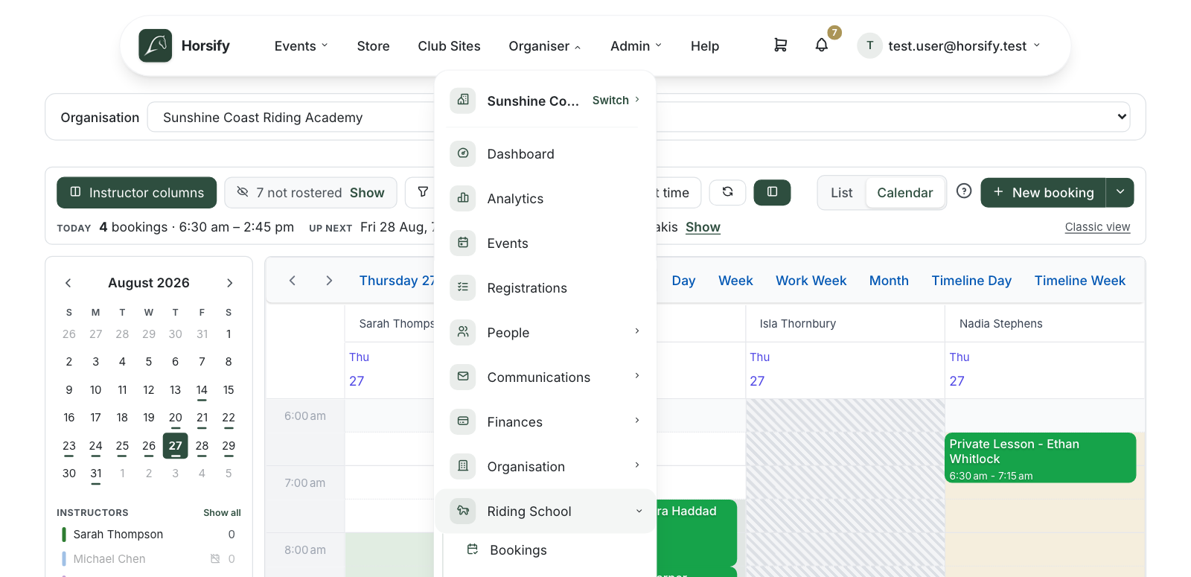Go to previous day in scheduler
1191x577 pixels.
[x=293, y=281]
